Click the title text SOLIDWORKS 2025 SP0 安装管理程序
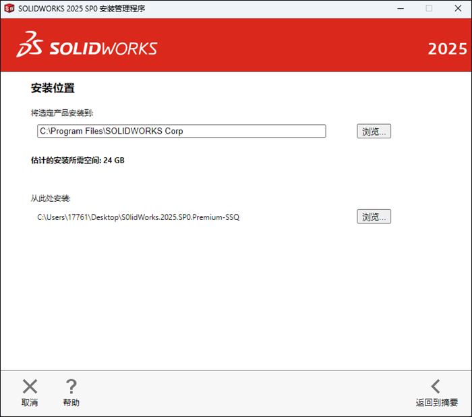Viewport: 472px width, 417px height. (x=82, y=9)
